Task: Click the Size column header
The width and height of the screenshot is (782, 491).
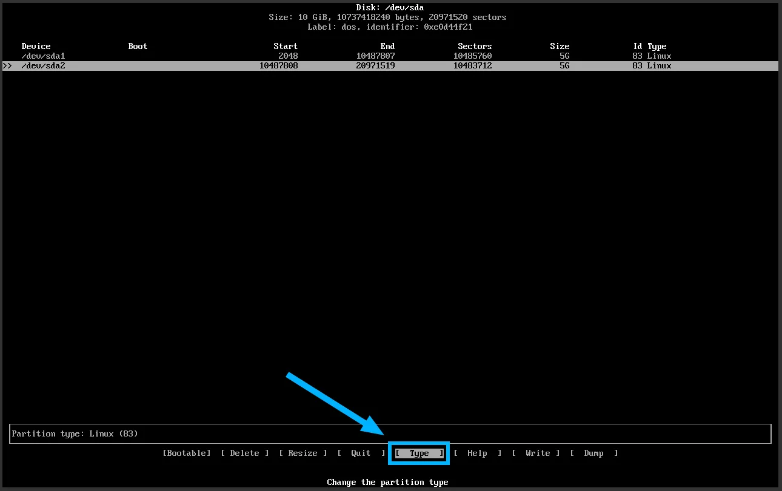Action: [x=560, y=46]
